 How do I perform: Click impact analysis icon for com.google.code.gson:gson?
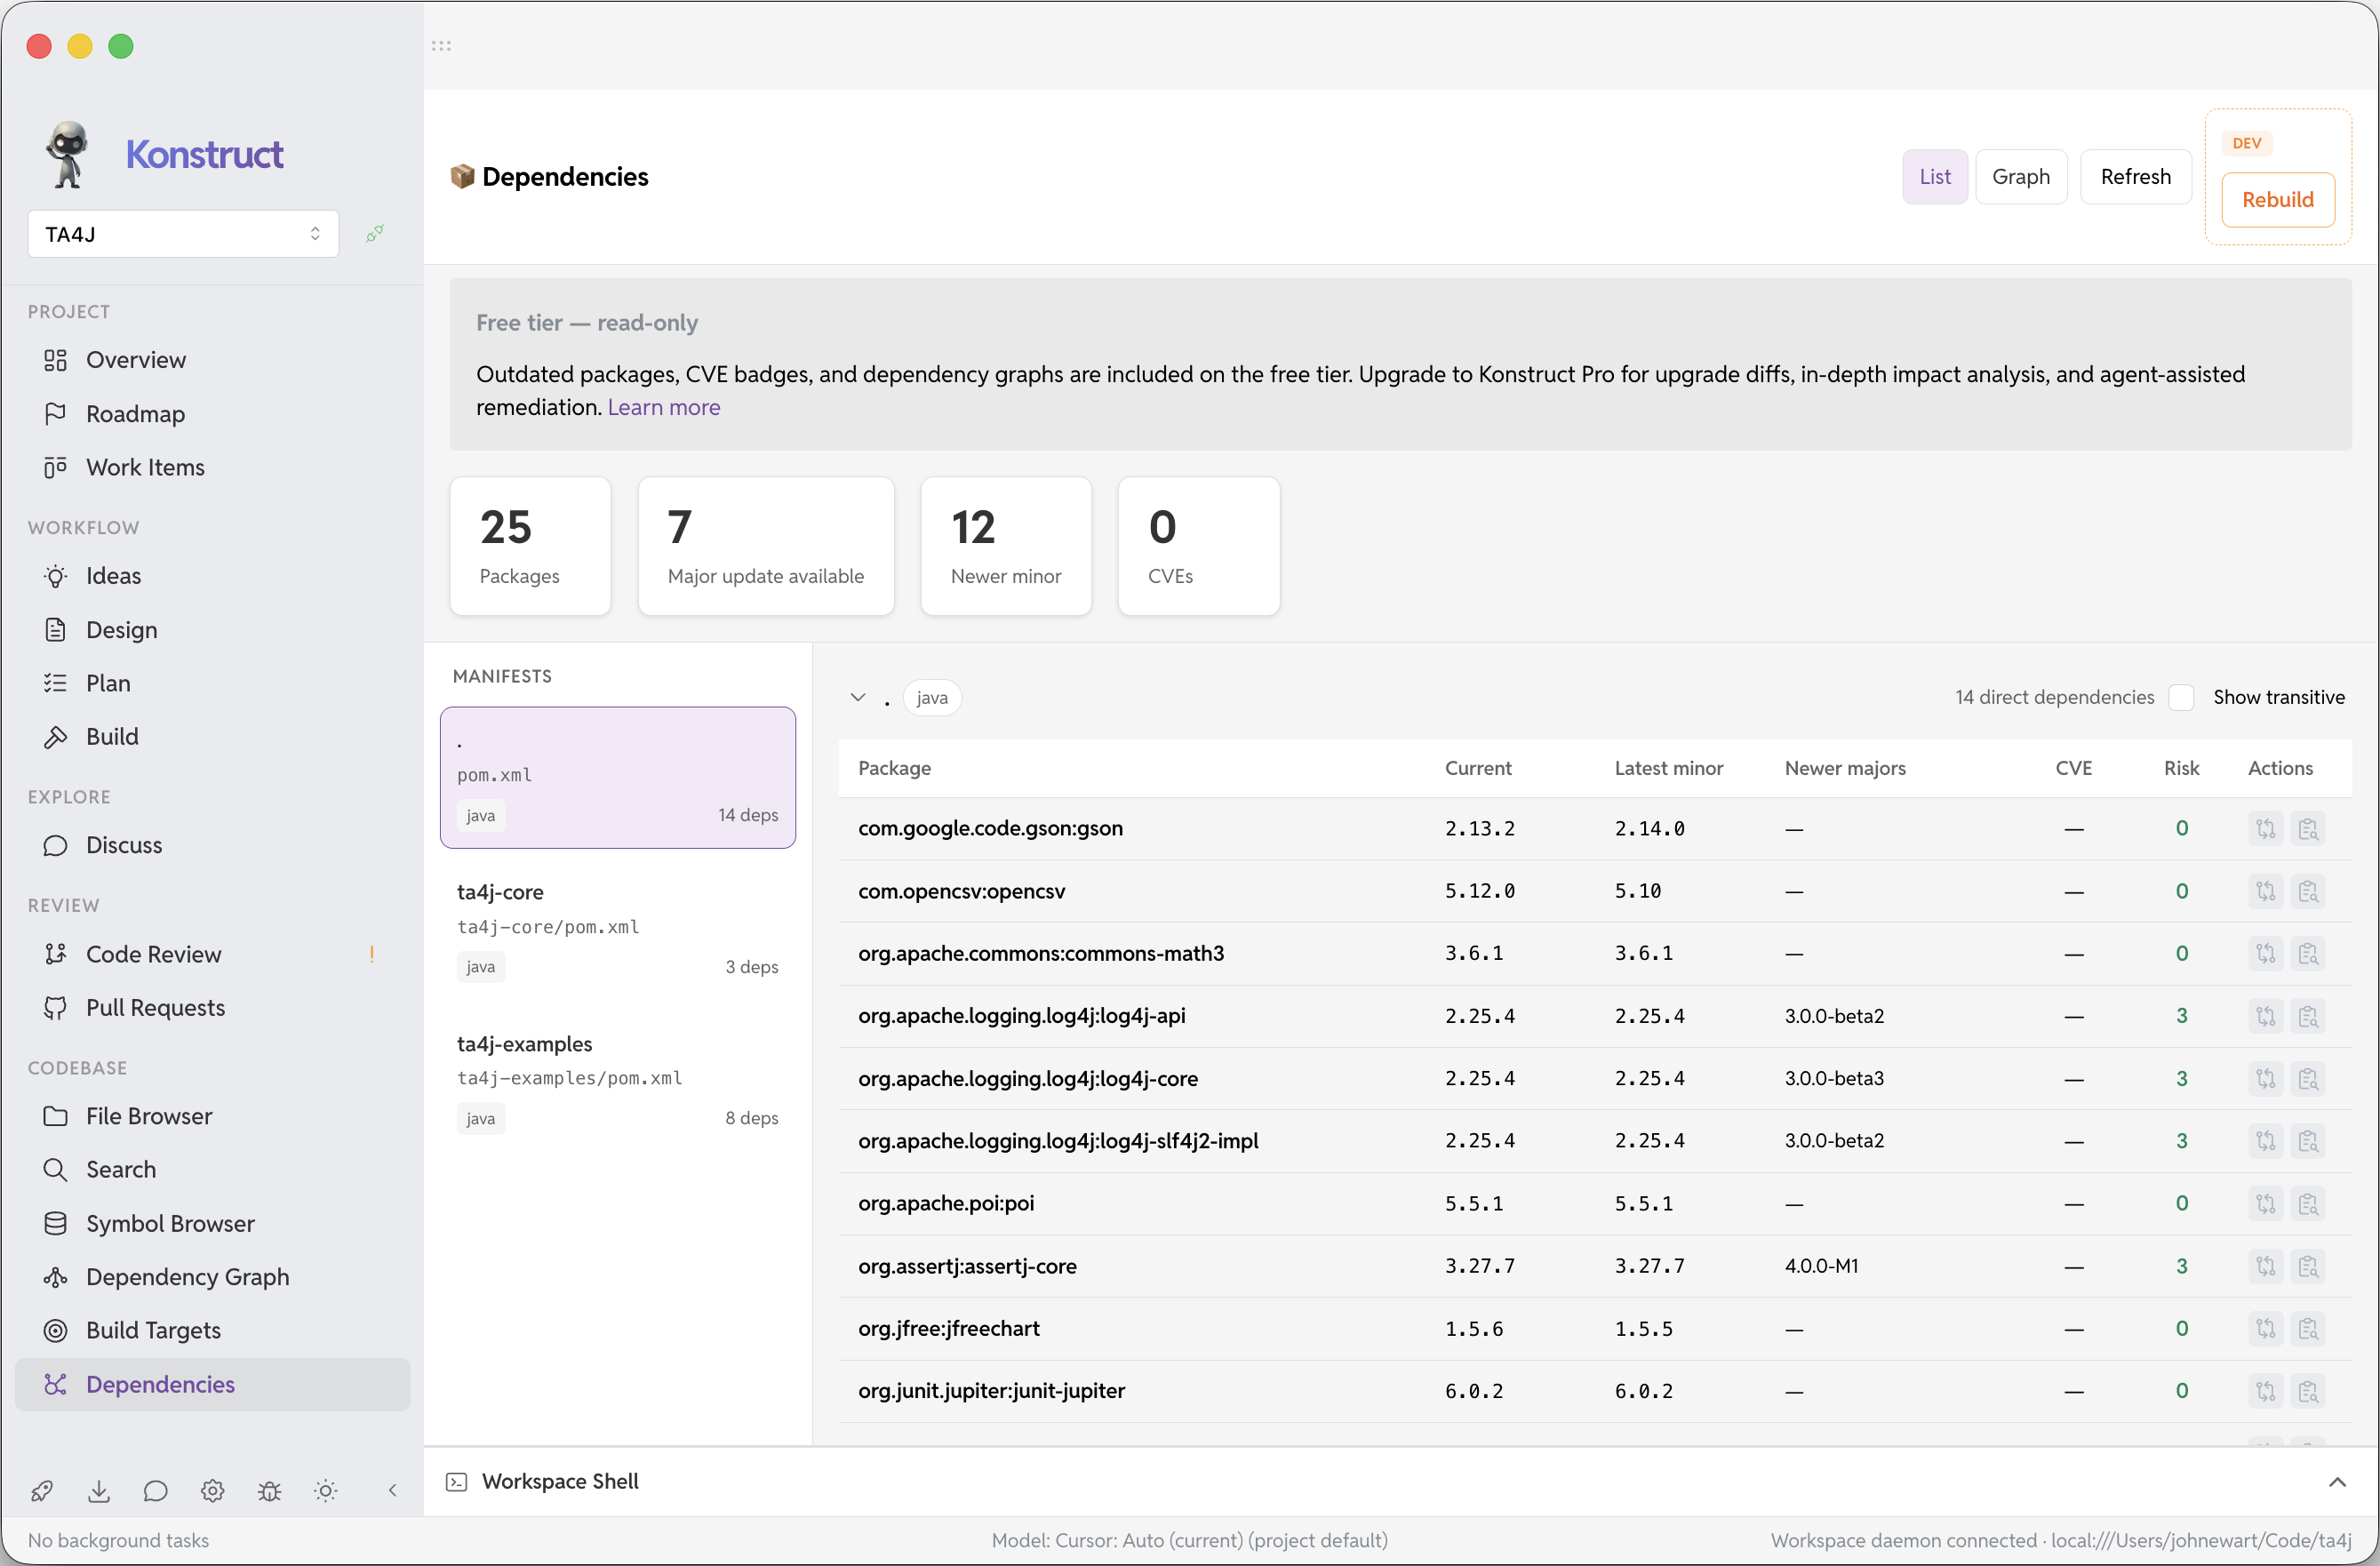[x=2308, y=829]
